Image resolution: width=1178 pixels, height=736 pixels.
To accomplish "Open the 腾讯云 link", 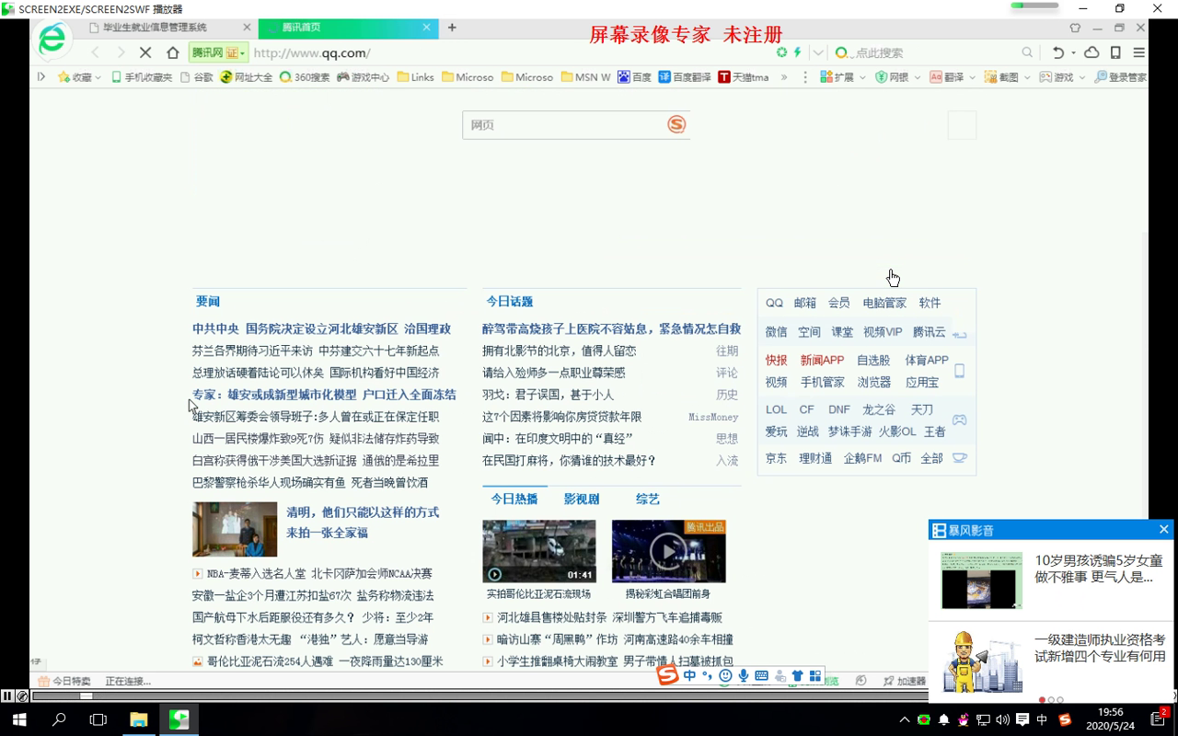I will pos(930,331).
